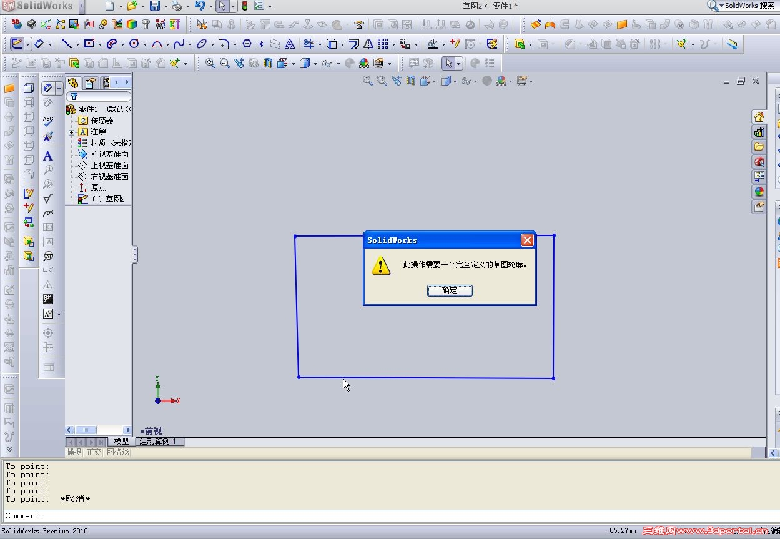The width and height of the screenshot is (780, 539).
Task: Click the Spell Checker ABC icon
Action: pyautogui.click(x=48, y=121)
